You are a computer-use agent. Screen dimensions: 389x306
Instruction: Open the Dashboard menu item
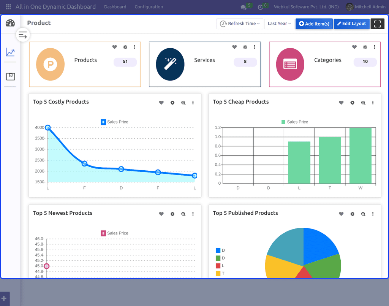[115, 7]
